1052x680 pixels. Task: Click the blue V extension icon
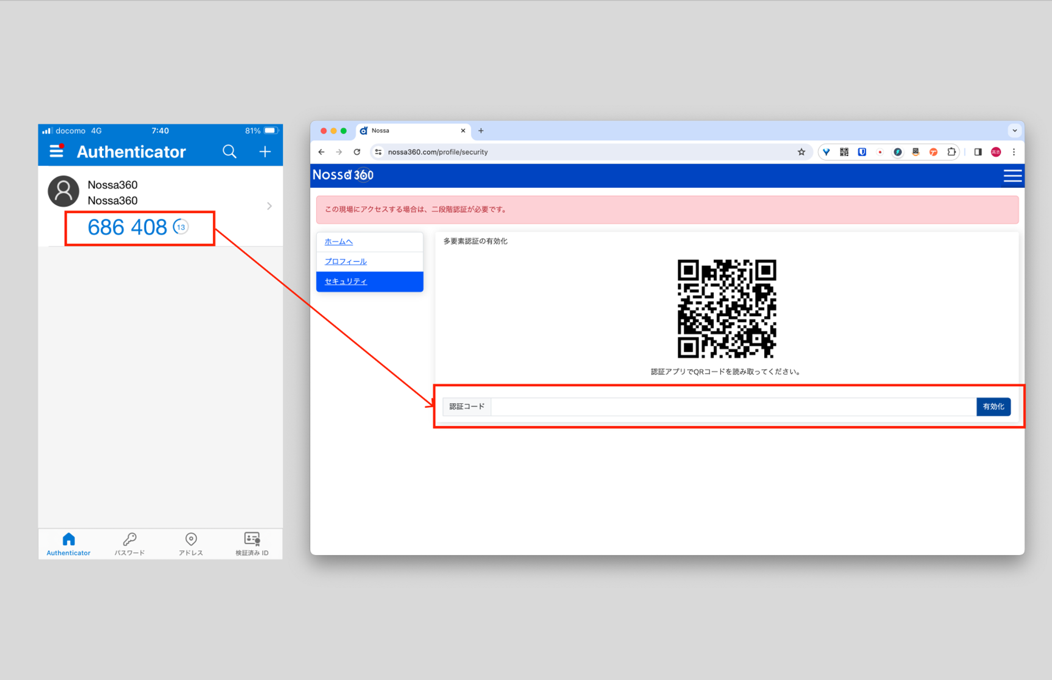point(826,152)
